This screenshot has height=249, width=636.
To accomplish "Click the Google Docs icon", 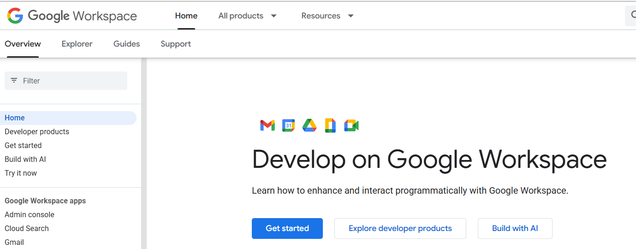I will click(330, 125).
